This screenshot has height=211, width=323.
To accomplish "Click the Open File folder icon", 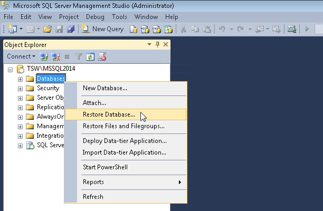I will [x=47, y=29].
